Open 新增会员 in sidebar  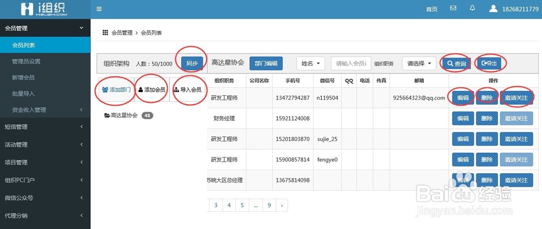(45, 77)
